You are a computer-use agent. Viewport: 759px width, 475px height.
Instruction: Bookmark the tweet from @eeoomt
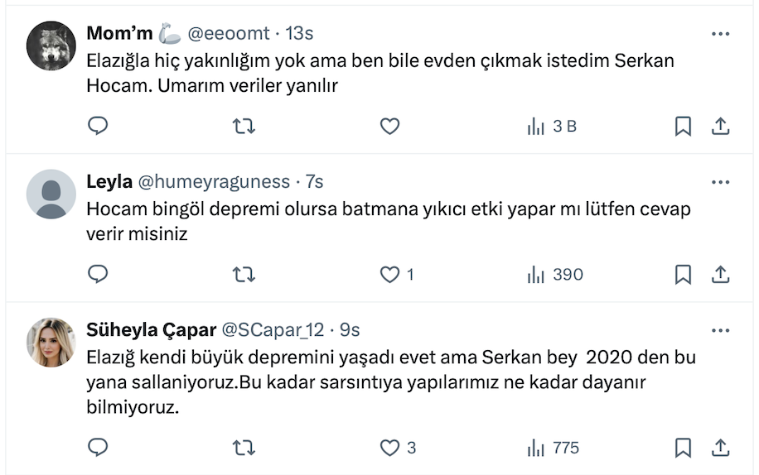[x=683, y=126]
